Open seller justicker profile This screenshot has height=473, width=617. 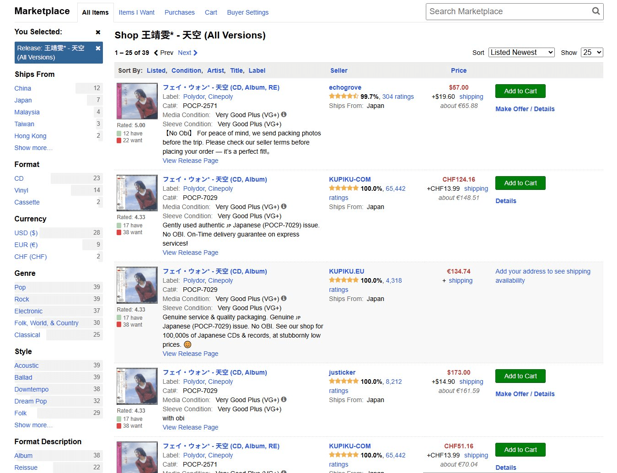point(342,372)
